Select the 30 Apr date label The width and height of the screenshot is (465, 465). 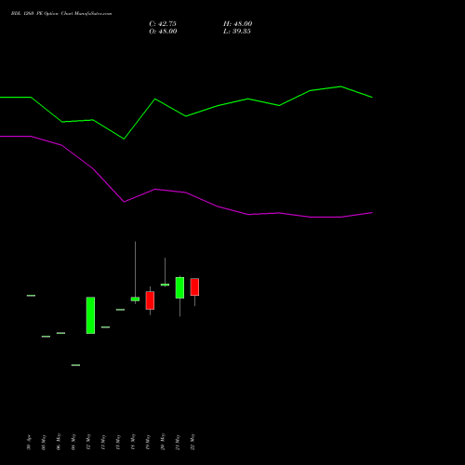(29, 443)
